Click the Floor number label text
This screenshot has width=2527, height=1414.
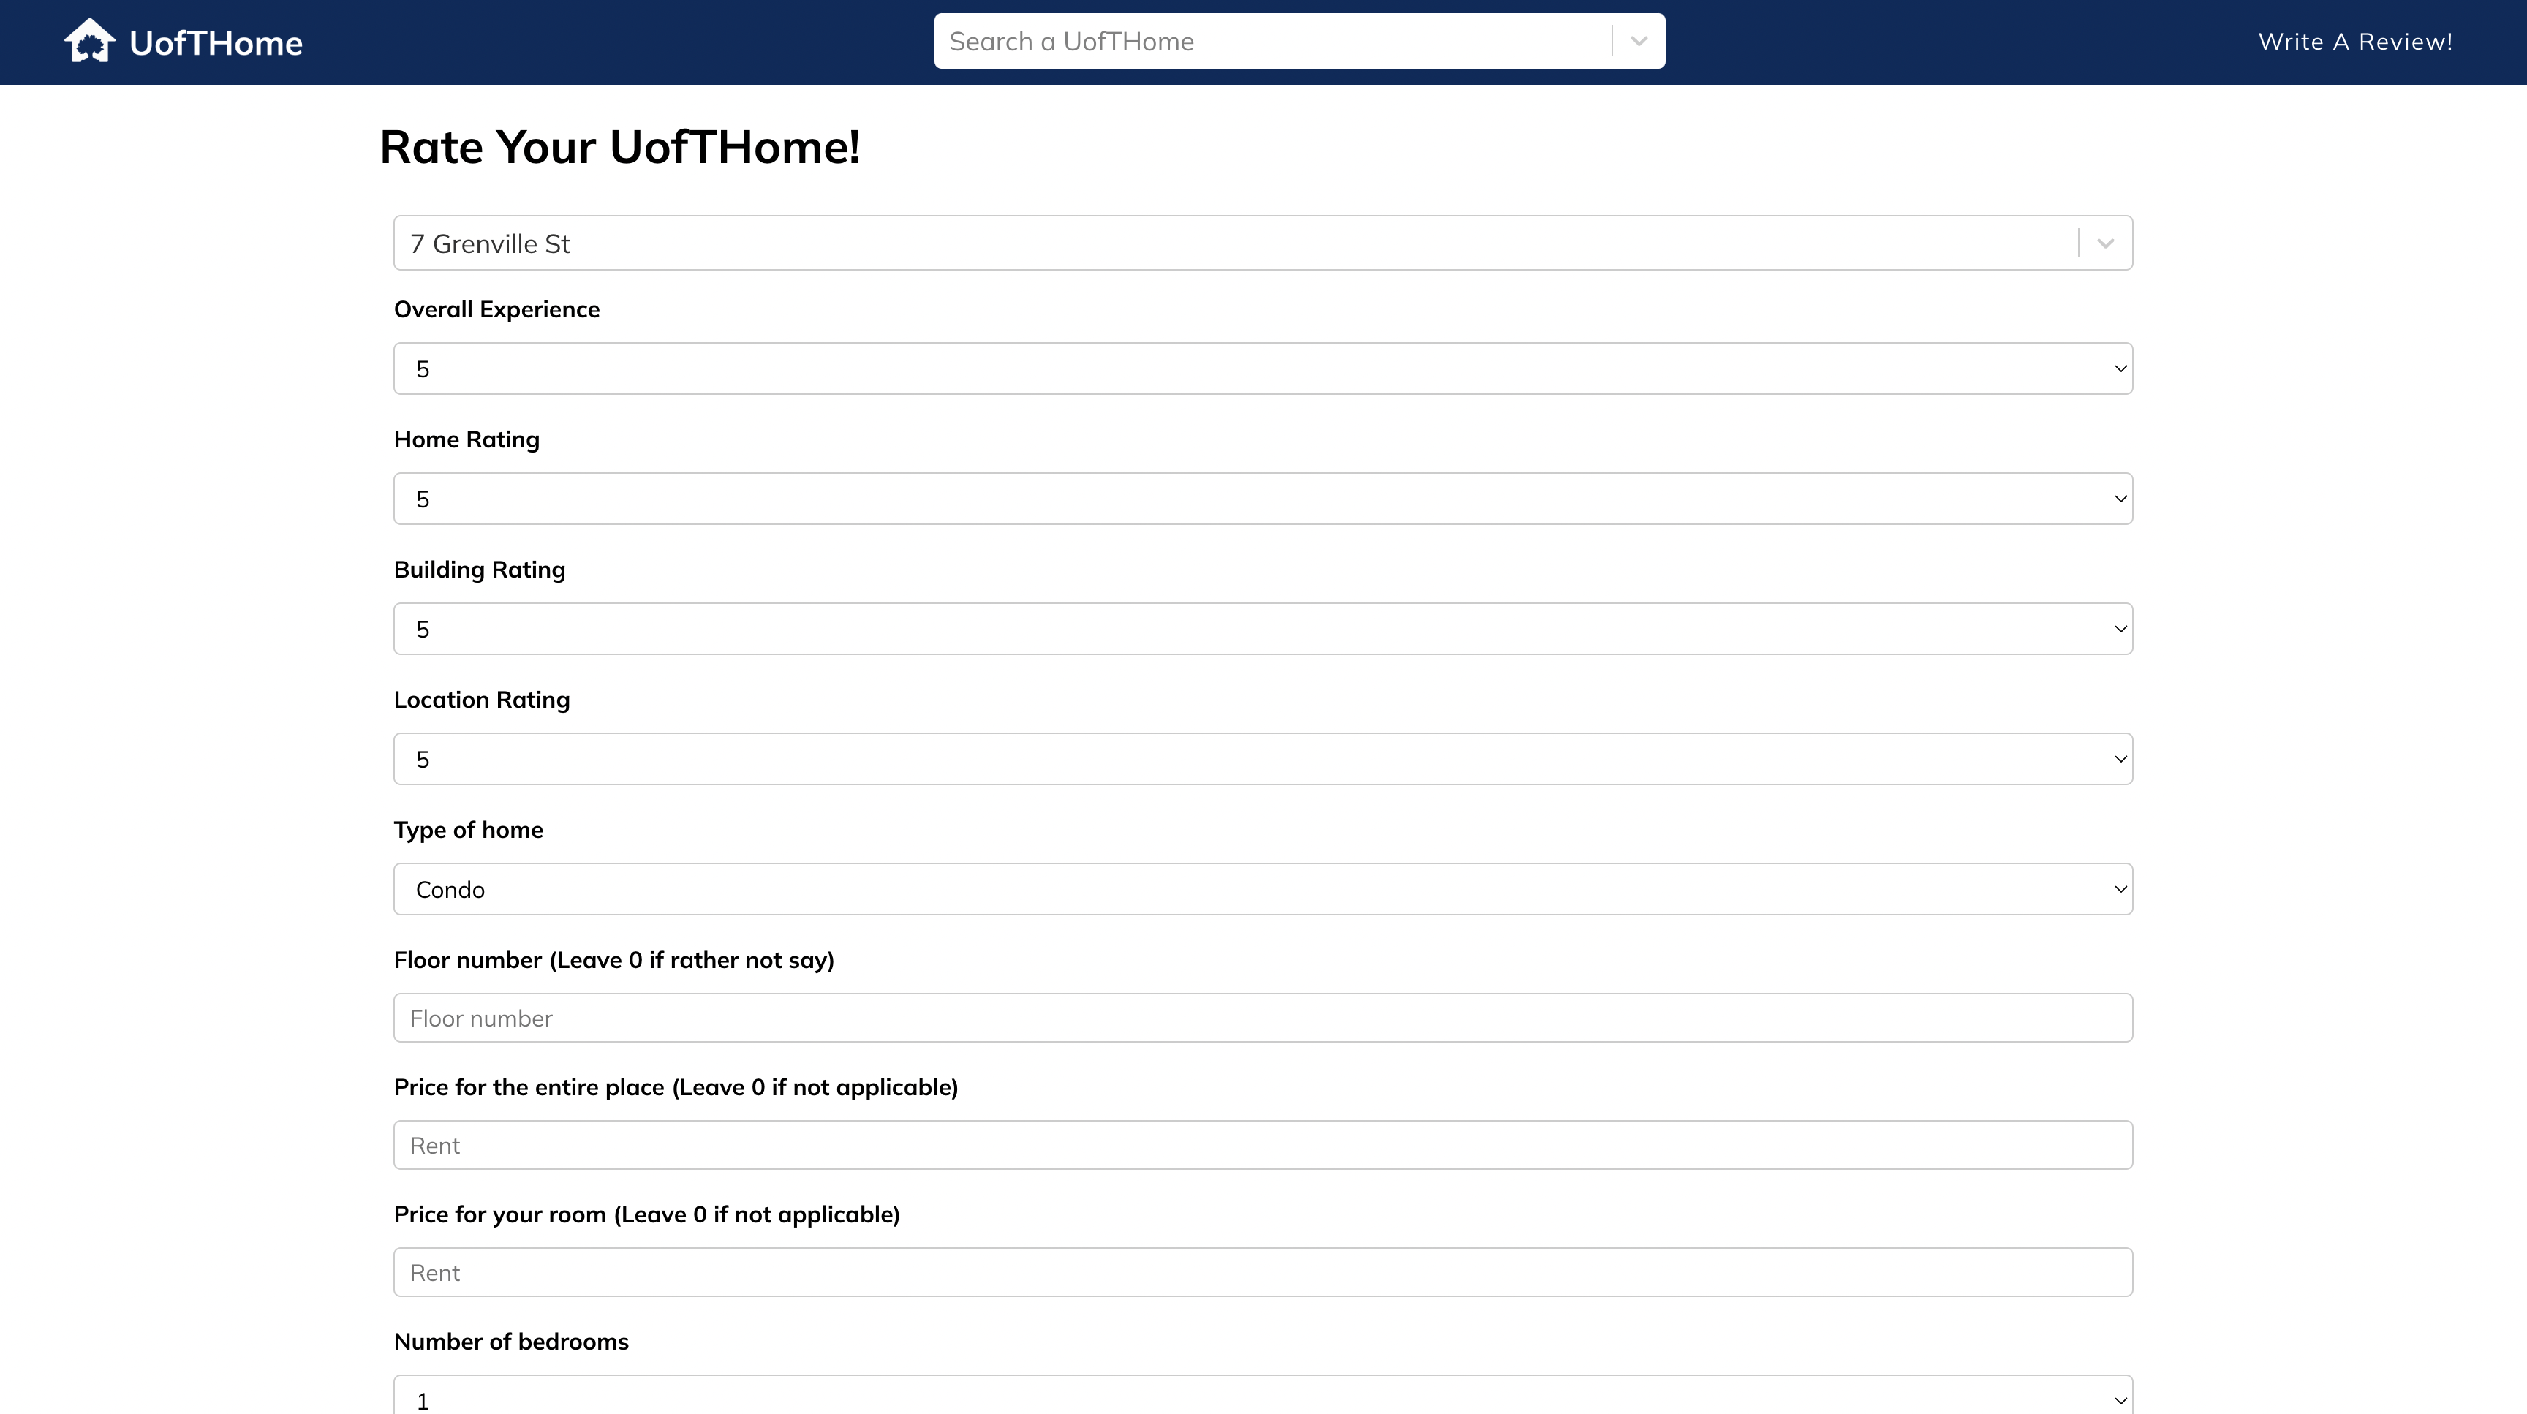(614, 960)
